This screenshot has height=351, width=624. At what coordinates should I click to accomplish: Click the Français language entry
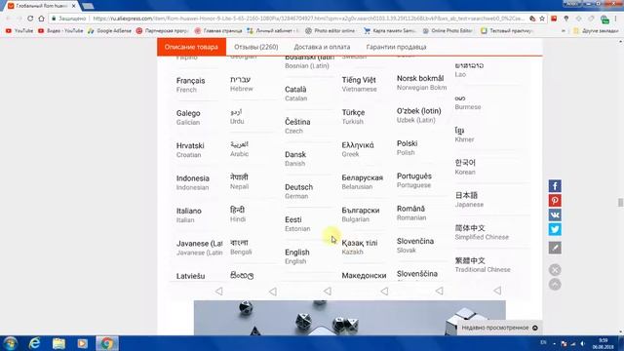(x=191, y=85)
